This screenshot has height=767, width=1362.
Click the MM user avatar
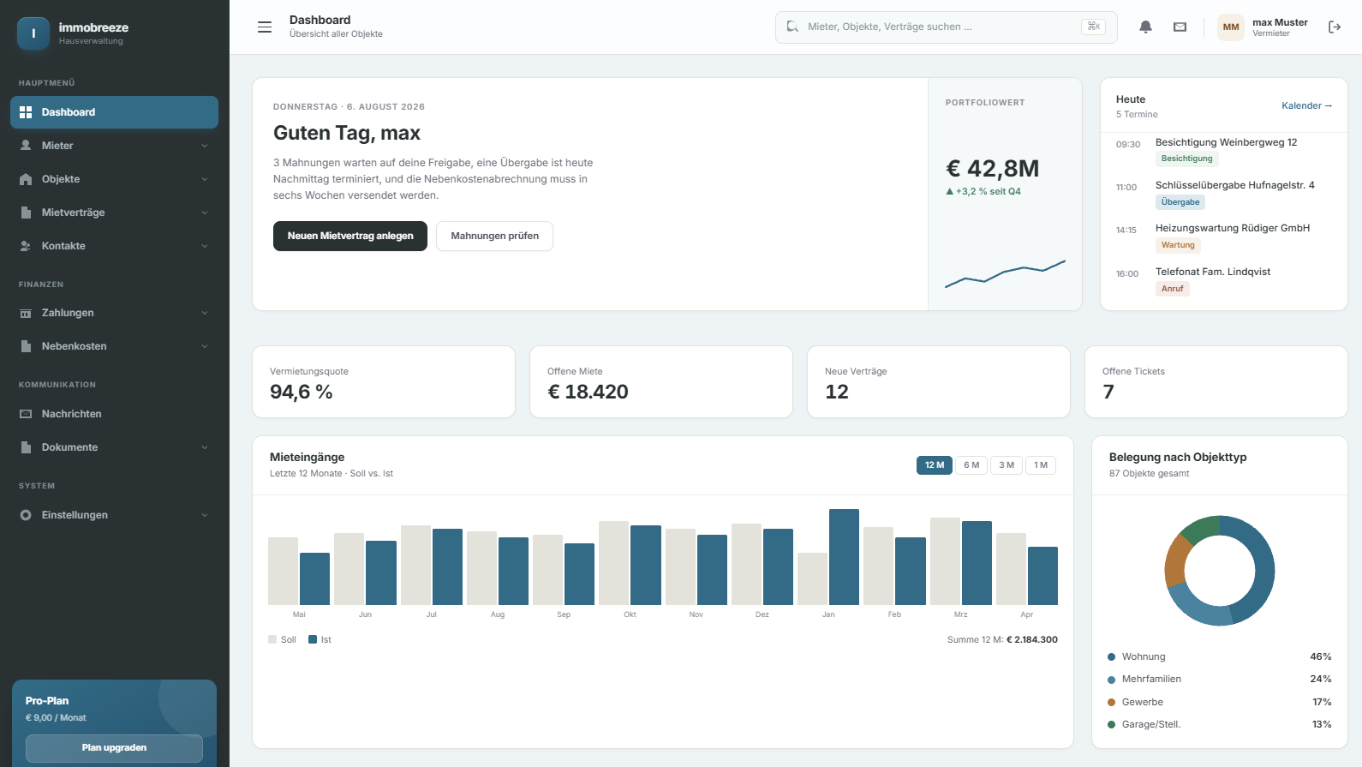click(x=1231, y=27)
